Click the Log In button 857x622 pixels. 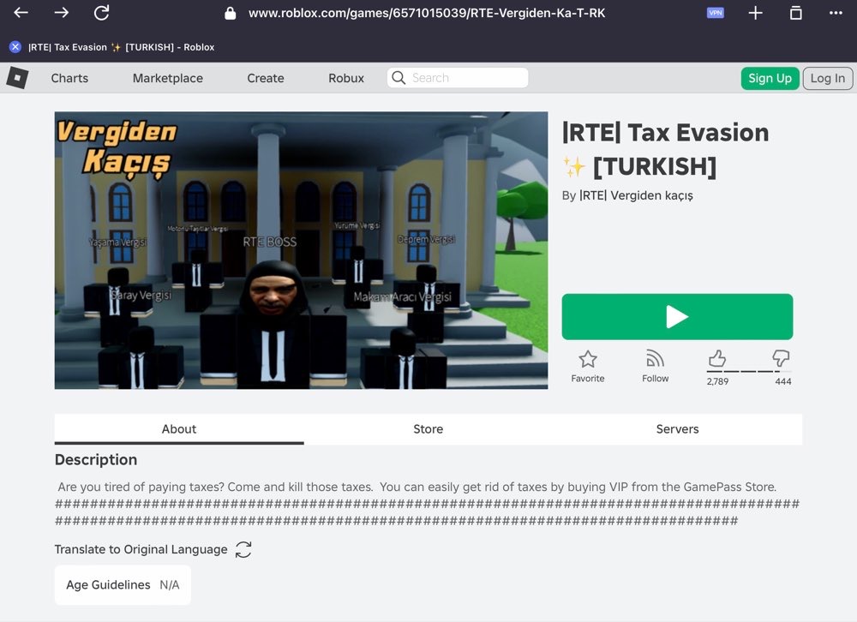tap(827, 78)
